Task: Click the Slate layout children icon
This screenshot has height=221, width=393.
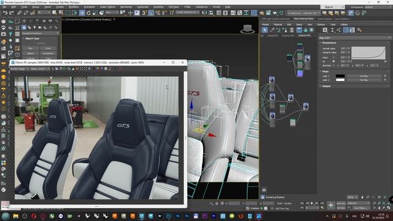Action: coord(338,30)
